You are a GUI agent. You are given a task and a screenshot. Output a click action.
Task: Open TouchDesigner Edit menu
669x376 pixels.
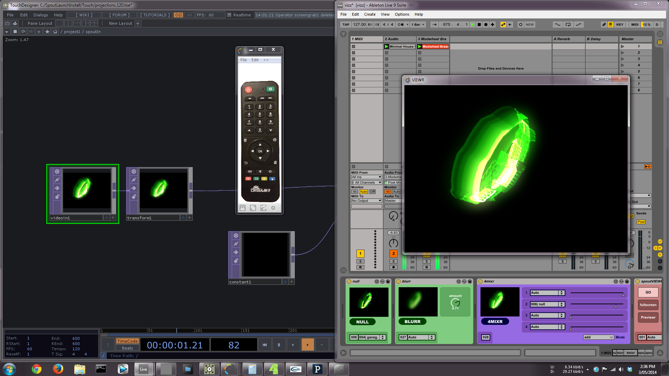[24, 15]
